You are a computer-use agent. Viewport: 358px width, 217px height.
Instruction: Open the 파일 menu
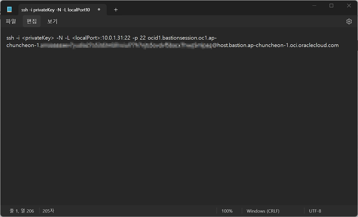[x=11, y=21]
